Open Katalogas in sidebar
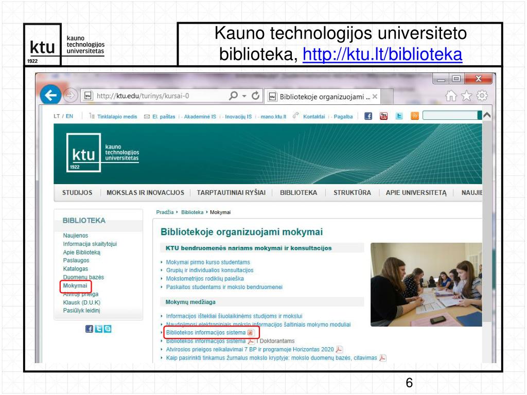This screenshot has width=527, height=395. click(x=76, y=268)
